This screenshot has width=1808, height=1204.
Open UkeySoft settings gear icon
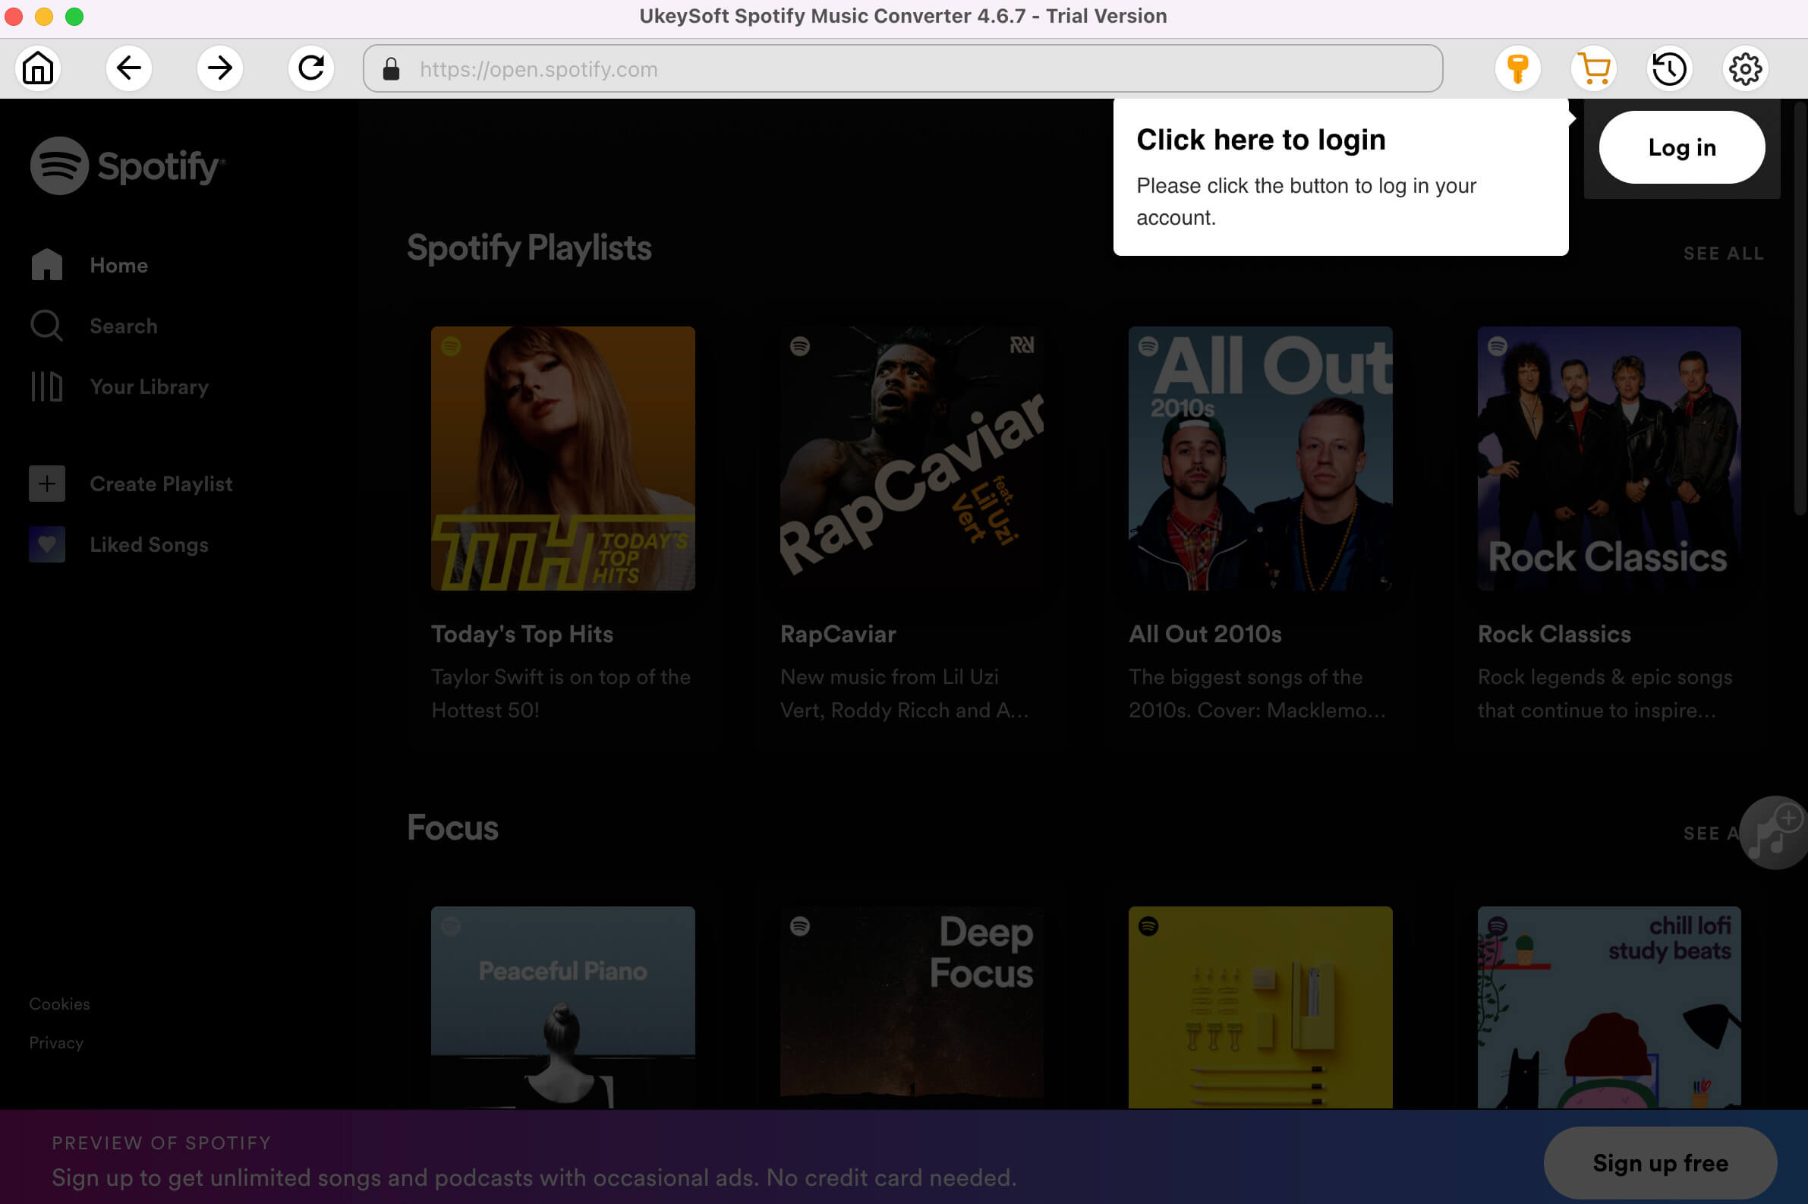1743,68
